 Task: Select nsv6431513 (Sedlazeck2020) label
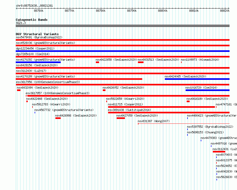[158, 60]
